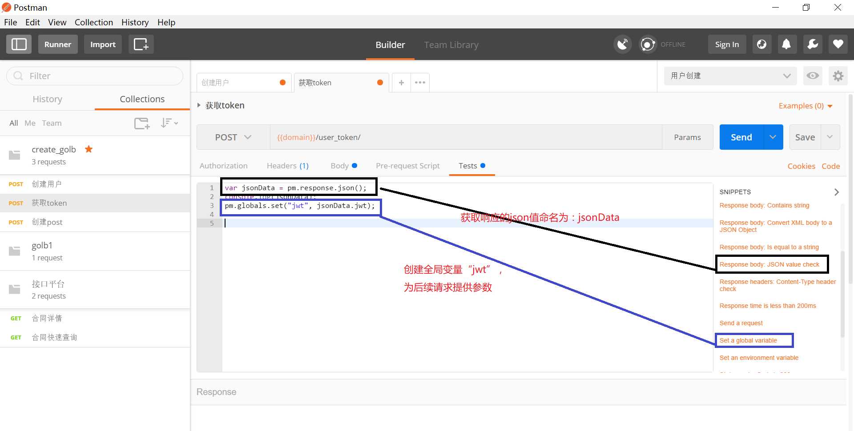Image resolution: width=854 pixels, height=431 pixels.
Task: Insert Set a global variable snippet
Action: click(748, 340)
